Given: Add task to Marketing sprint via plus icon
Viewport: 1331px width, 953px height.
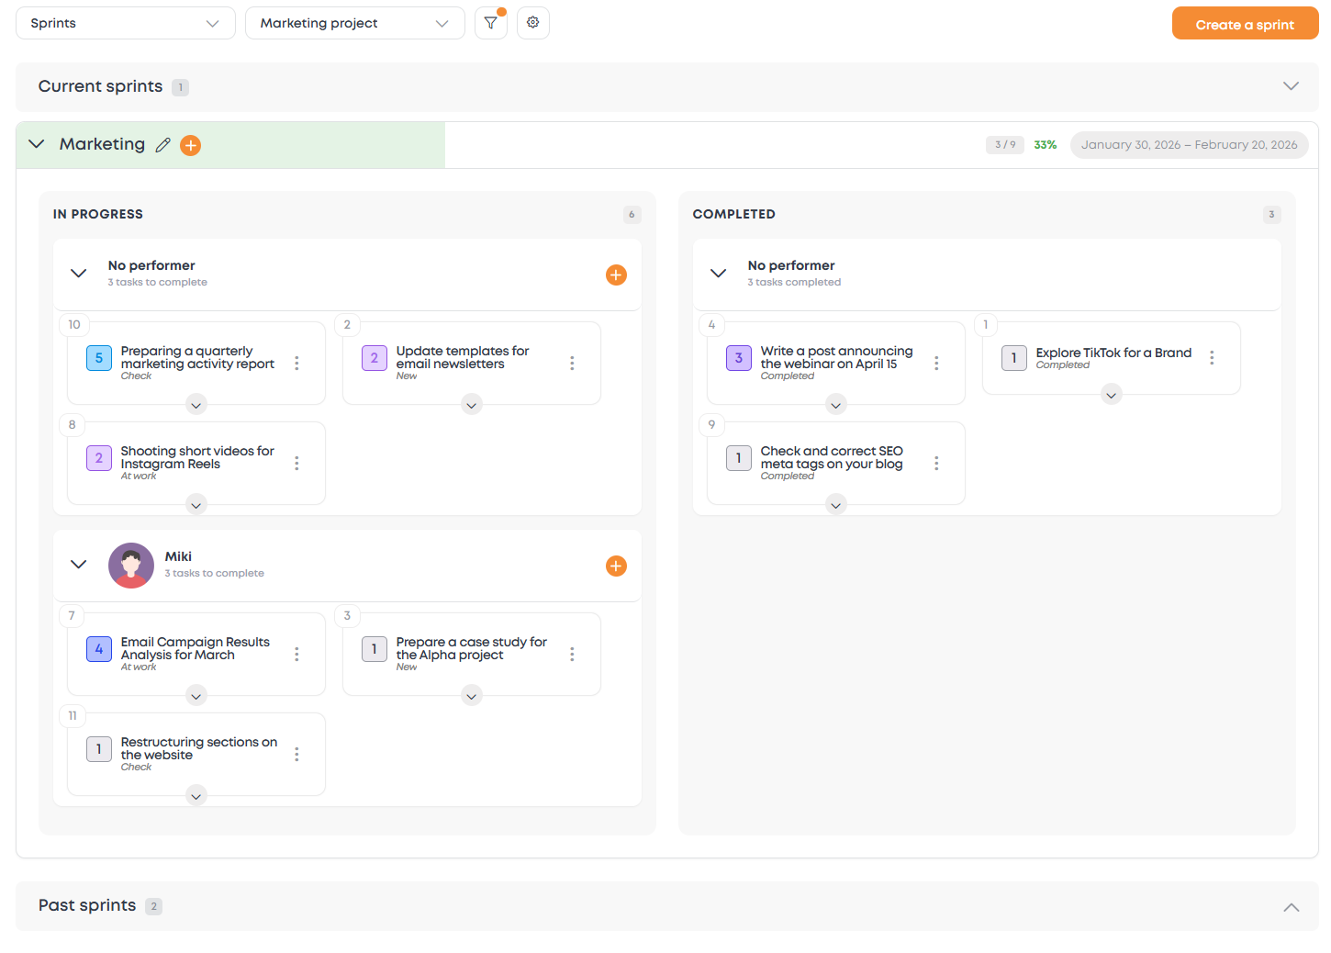Looking at the screenshot, I should pyautogui.click(x=190, y=145).
